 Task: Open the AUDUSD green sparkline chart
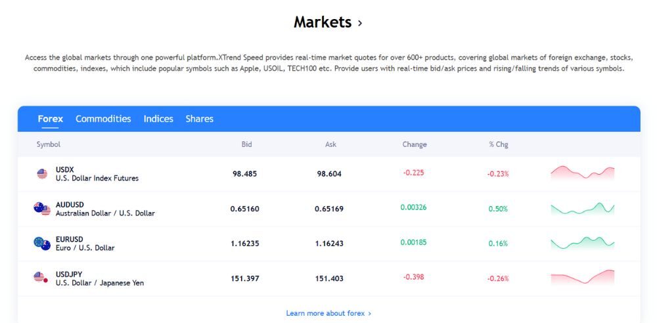click(x=582, y=208)
